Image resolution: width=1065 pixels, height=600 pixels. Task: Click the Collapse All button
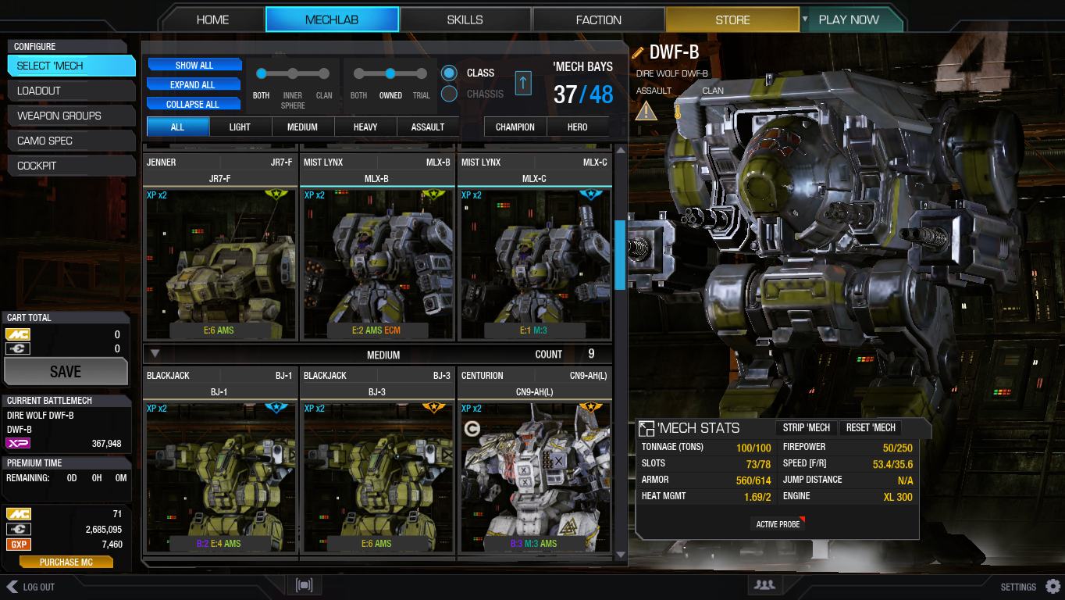pyautogui.click(x=194, y=104)
